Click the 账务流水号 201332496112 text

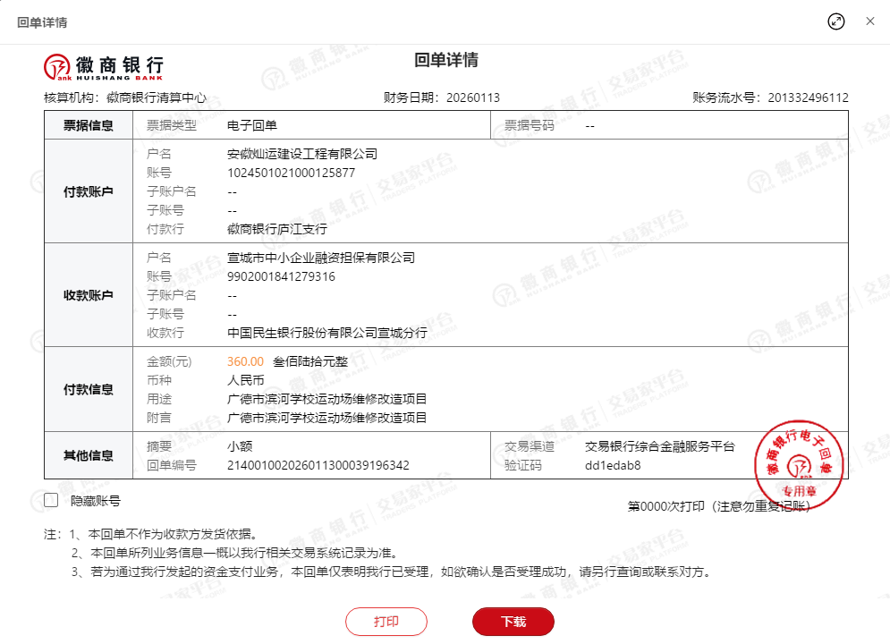(770, 97)
